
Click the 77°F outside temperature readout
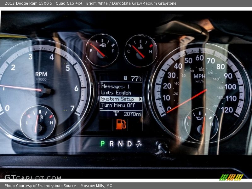coord(136,78)
